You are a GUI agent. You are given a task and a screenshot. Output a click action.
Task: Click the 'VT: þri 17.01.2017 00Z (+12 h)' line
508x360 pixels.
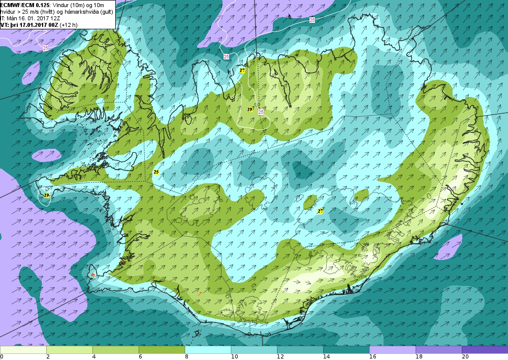tap(39, 25)
